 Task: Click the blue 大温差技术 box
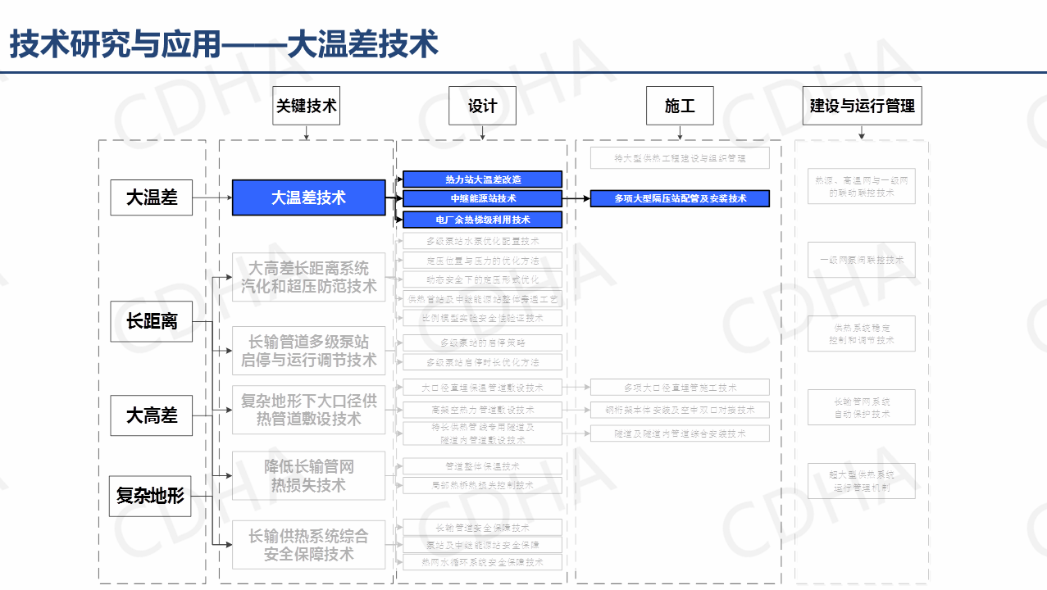[x=308, y=197]
